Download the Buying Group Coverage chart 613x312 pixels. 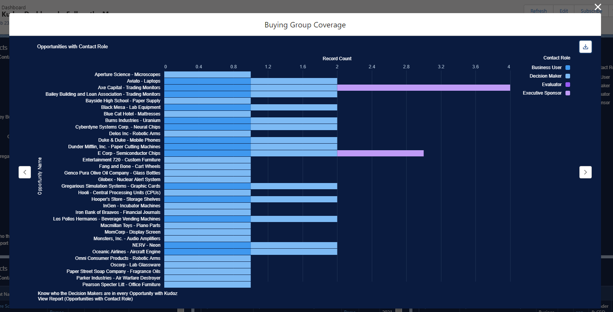pyautogui.click(x=586, y=47)
